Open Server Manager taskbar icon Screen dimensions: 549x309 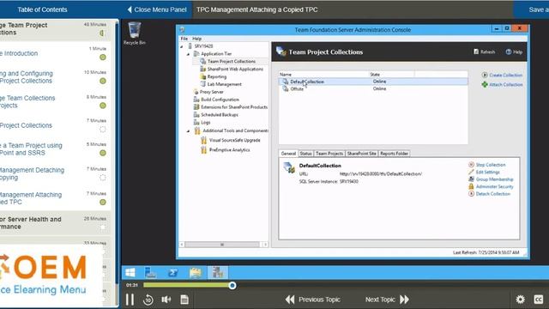151,273
